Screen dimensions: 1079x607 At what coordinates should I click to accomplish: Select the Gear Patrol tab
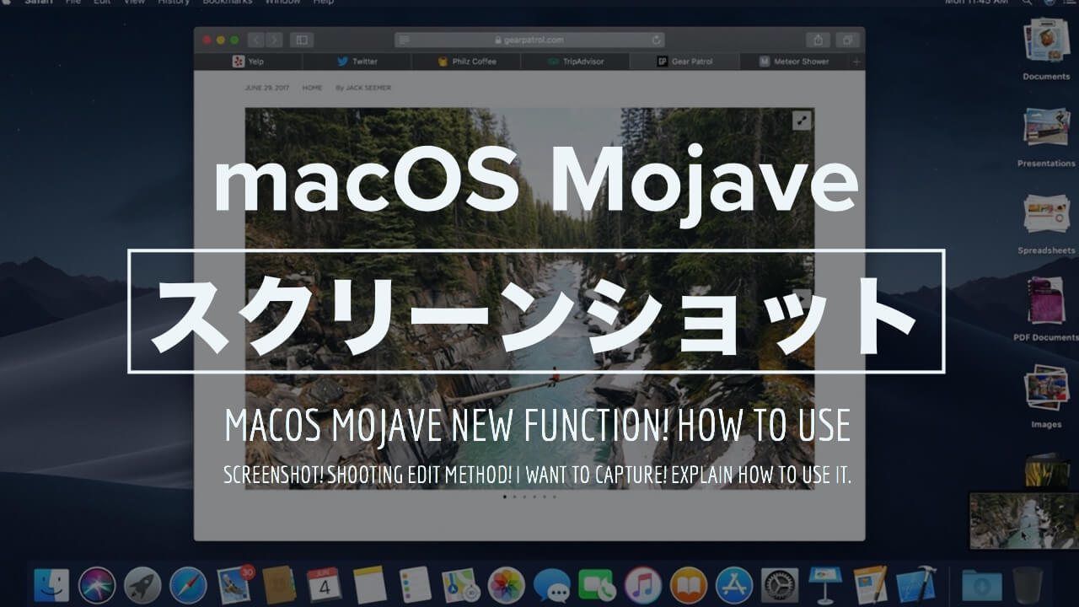684,62
